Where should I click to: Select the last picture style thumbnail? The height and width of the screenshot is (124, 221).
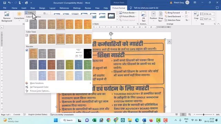(x=111, y=15)
